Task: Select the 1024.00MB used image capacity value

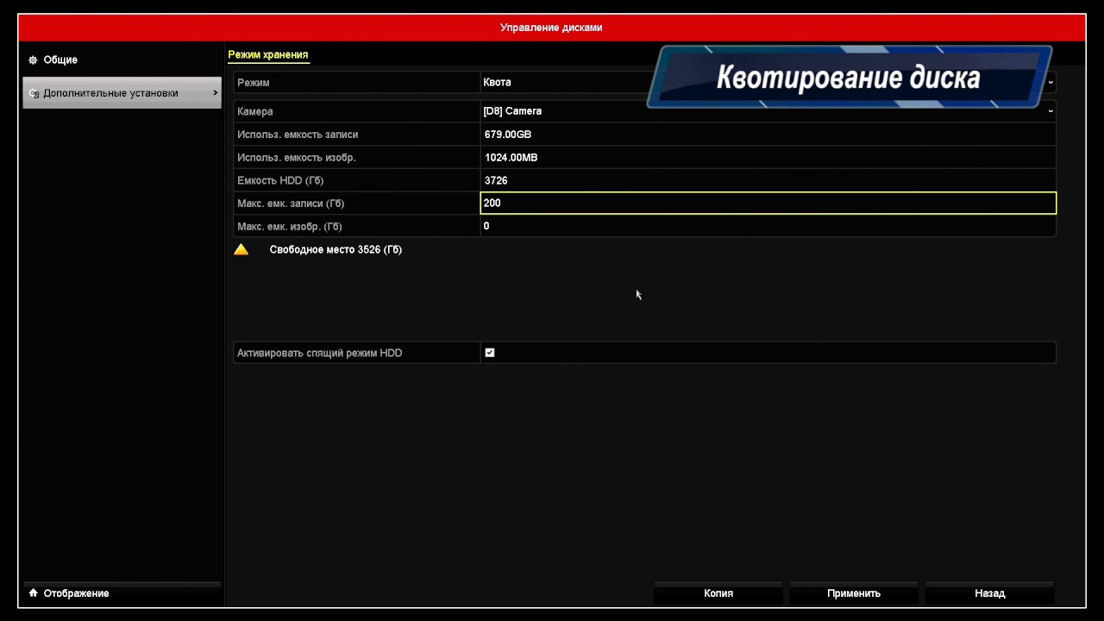Action: (x=511, y=158)
